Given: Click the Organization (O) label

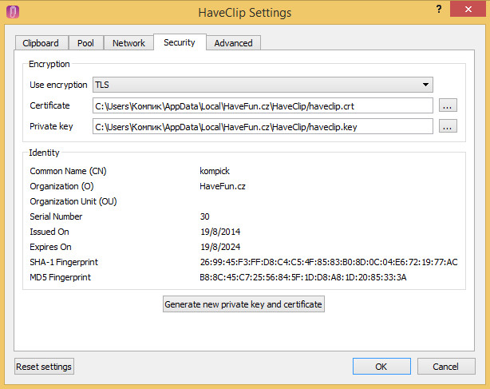Looking at the screenshot, I should tap(62, 186).
